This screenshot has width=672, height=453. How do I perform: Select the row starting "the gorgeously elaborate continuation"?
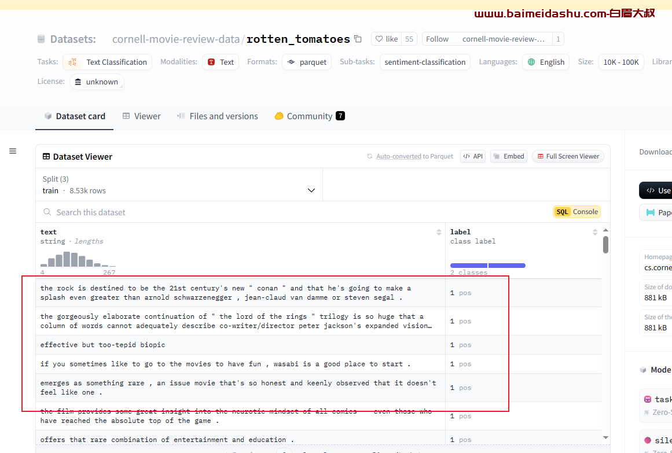(318, 321)
